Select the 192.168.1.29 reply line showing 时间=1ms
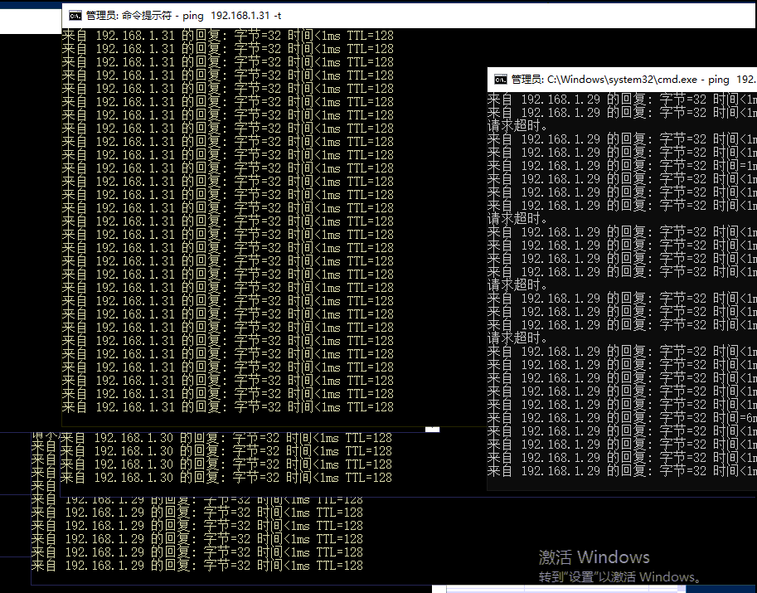The image size is (757, 593). click(x=622, y=166)
